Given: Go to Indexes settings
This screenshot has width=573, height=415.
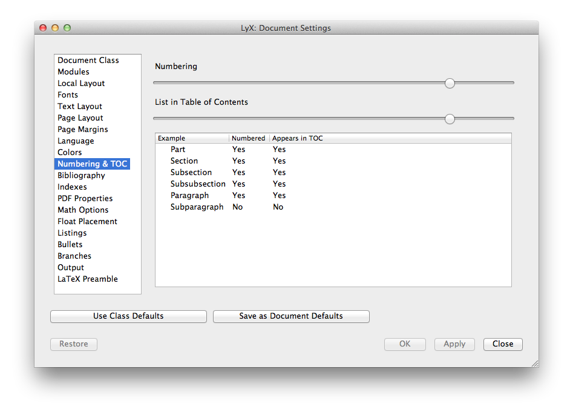Looking at the screenshot, I should click(x=72, y=187).
